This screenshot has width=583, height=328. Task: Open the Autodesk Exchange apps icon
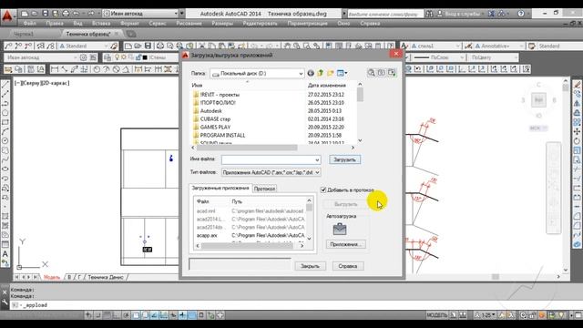click(492, 14)
